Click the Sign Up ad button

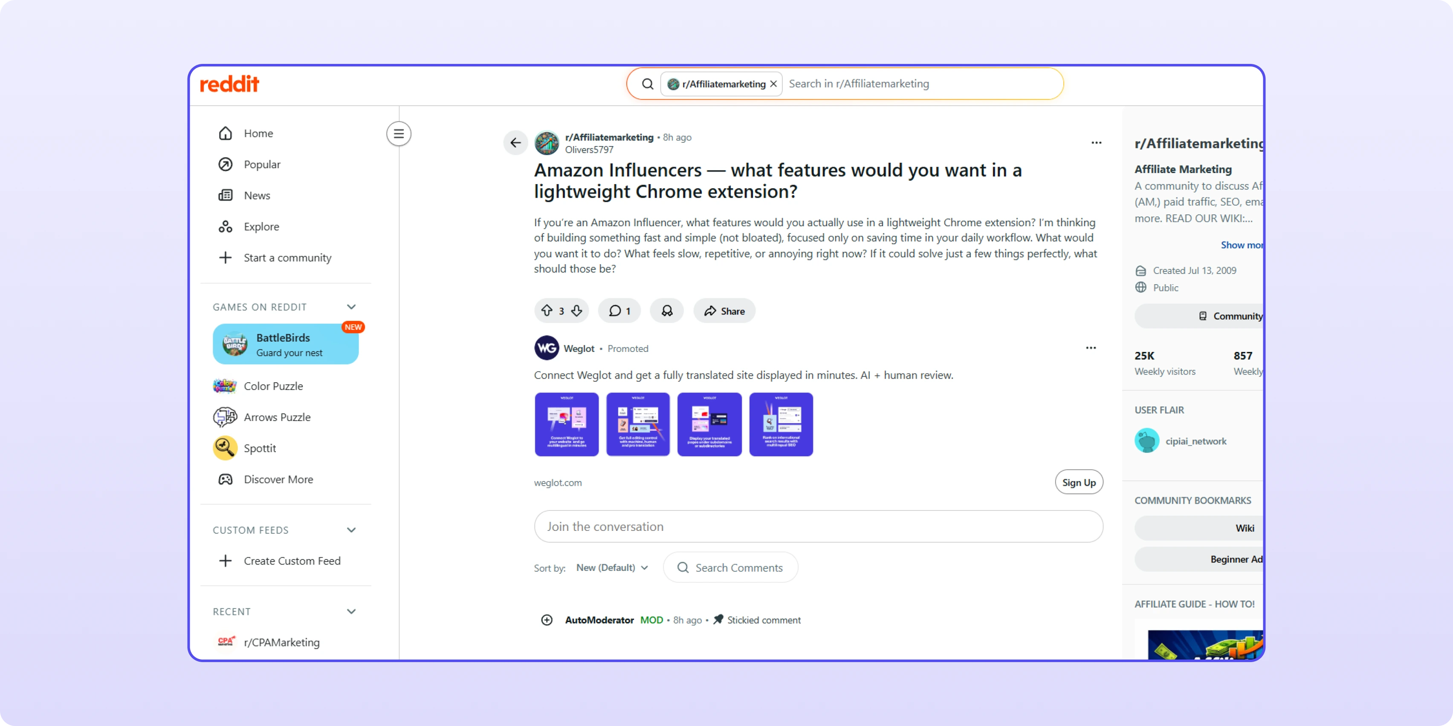click(x=1079, y=482)
